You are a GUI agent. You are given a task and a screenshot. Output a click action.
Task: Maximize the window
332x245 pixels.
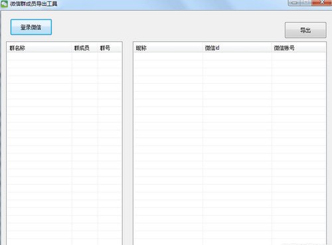[306, 3]
